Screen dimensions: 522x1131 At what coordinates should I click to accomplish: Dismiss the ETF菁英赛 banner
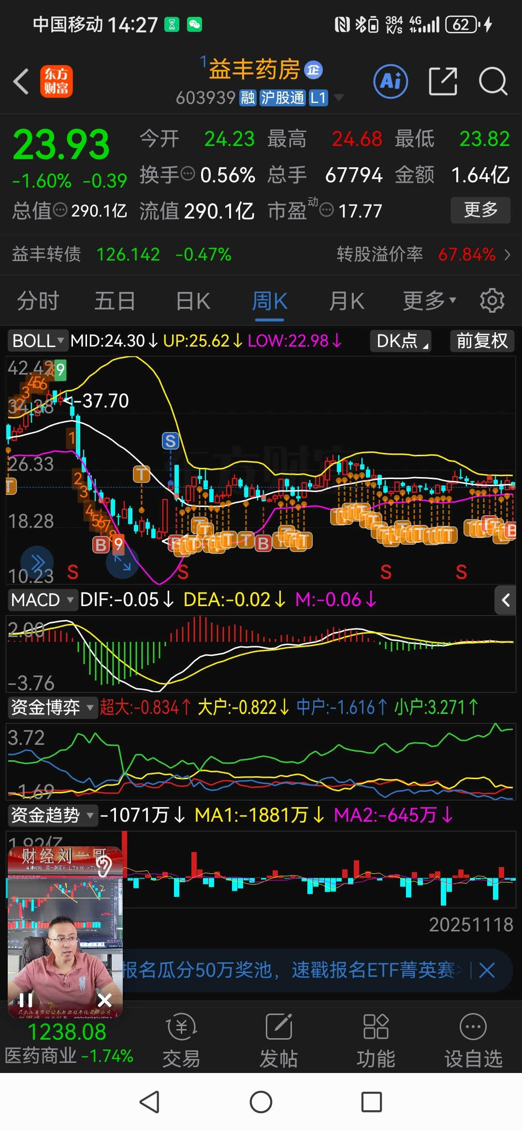point(487,970)
